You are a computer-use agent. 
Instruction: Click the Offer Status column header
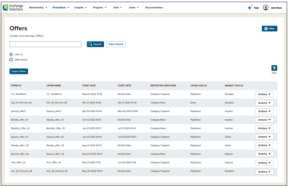(198, 86)
